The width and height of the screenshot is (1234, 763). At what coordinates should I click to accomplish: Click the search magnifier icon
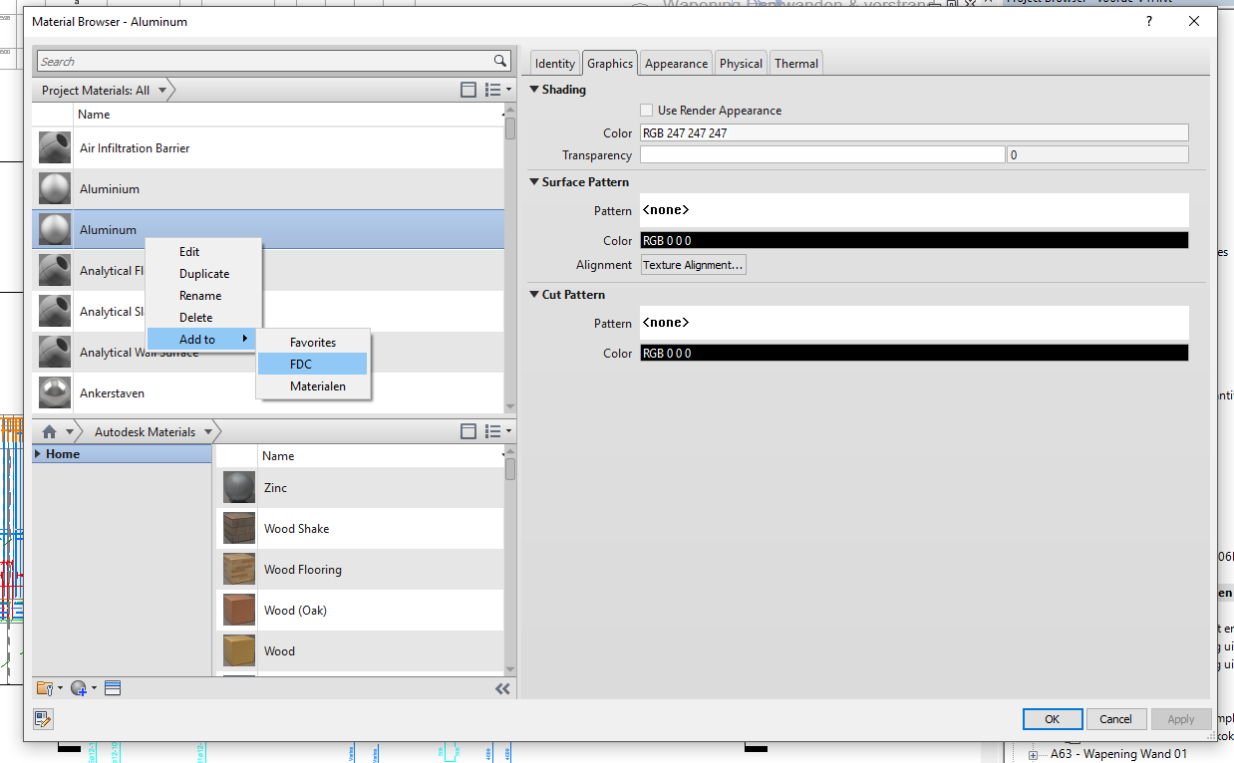pos(500,61)
